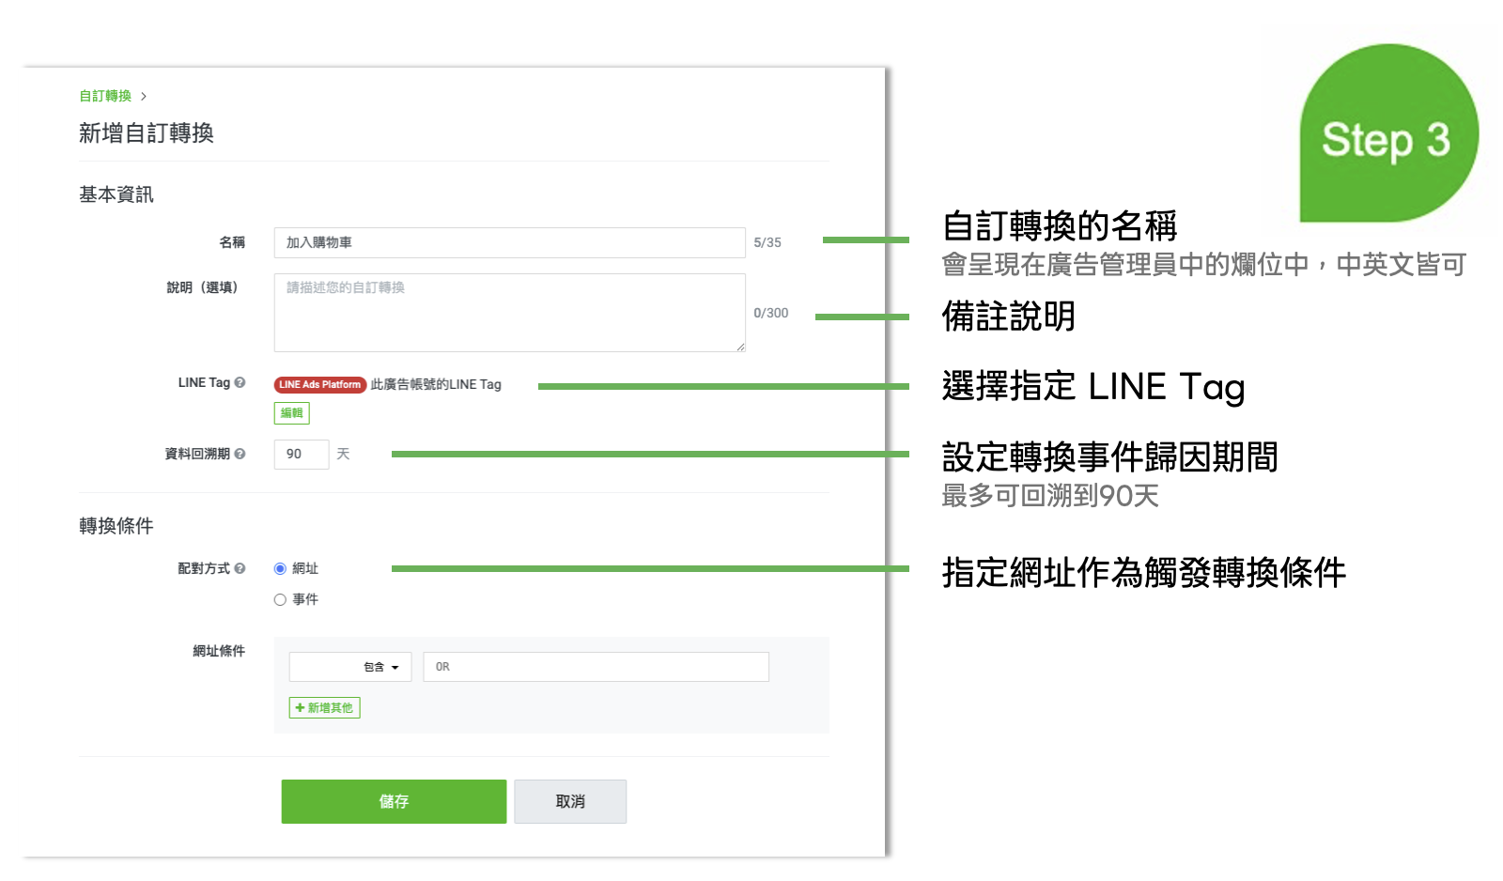
Task: Select the 網址 matching method radio button
Action: pyautogui.click(x=280, y=568)
